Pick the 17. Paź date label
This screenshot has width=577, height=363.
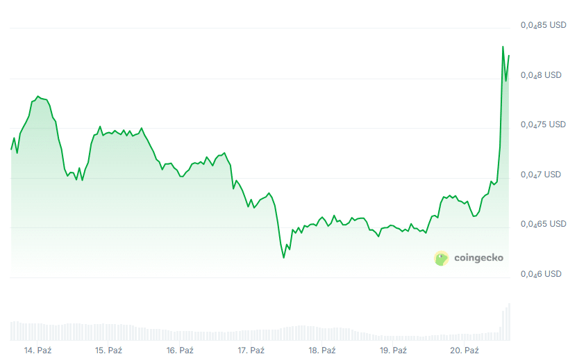coord(251,350)
